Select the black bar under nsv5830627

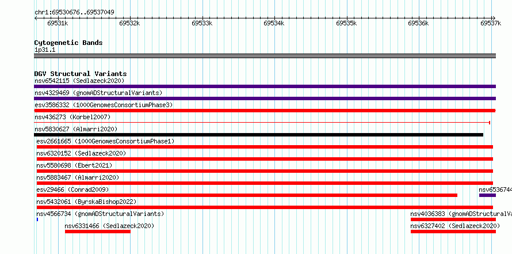259,135
